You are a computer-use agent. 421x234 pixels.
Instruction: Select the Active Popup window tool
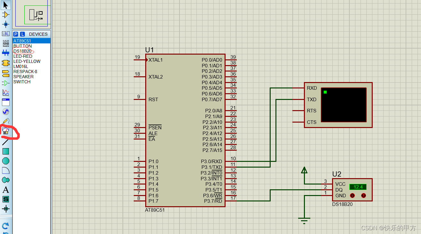[x=6, y=102]
